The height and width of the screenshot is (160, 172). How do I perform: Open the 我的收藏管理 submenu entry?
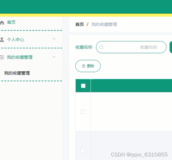tap(17, 73)
